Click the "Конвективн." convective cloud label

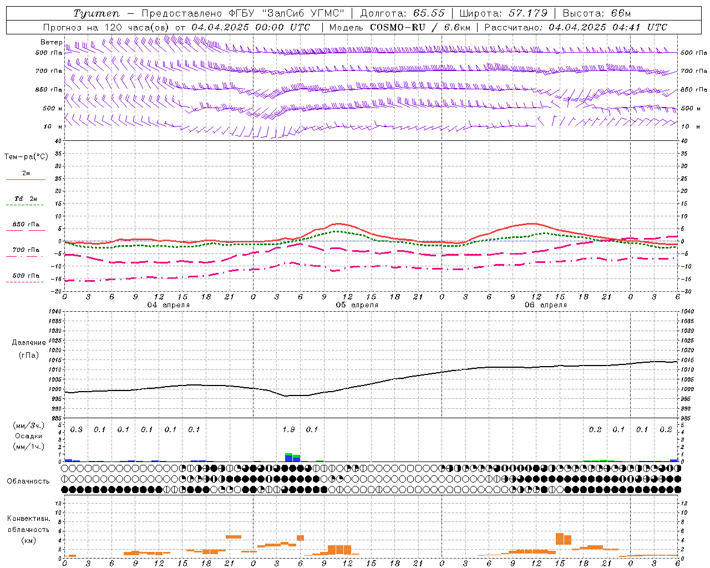[29, 519]
